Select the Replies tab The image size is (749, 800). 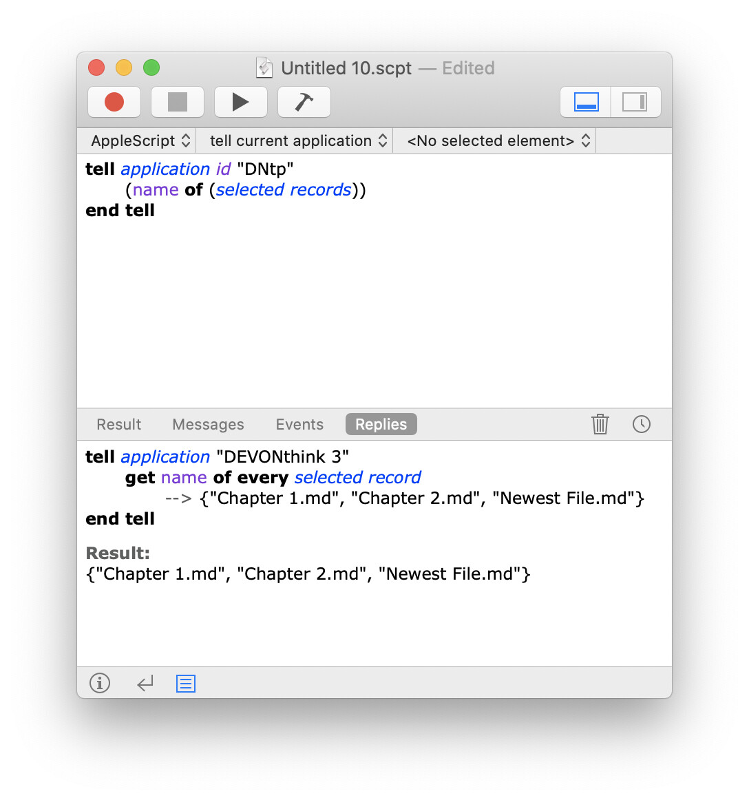pos(381,424)
